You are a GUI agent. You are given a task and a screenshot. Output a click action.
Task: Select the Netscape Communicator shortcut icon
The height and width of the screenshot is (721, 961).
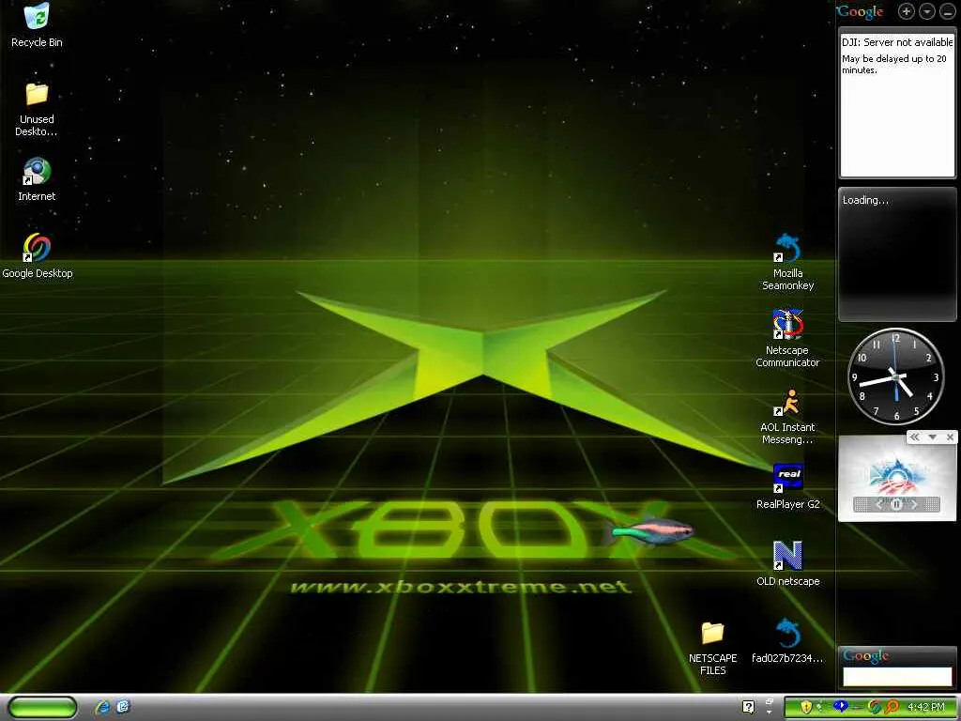point(787,325)
